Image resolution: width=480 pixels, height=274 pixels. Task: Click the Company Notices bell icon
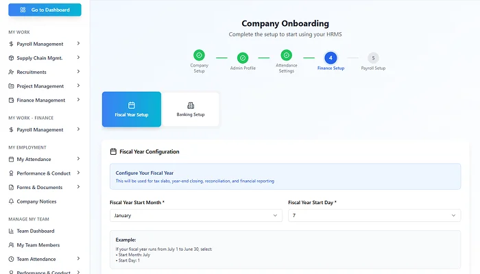[11, 201]
